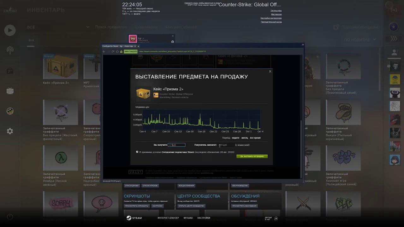This screenshot has height=227, width=404.
Task: Click Да, выставить на продажу button
Action: (x=252, y=156)
